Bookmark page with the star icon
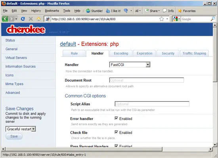The image size is (218, 158). (162, 19)
